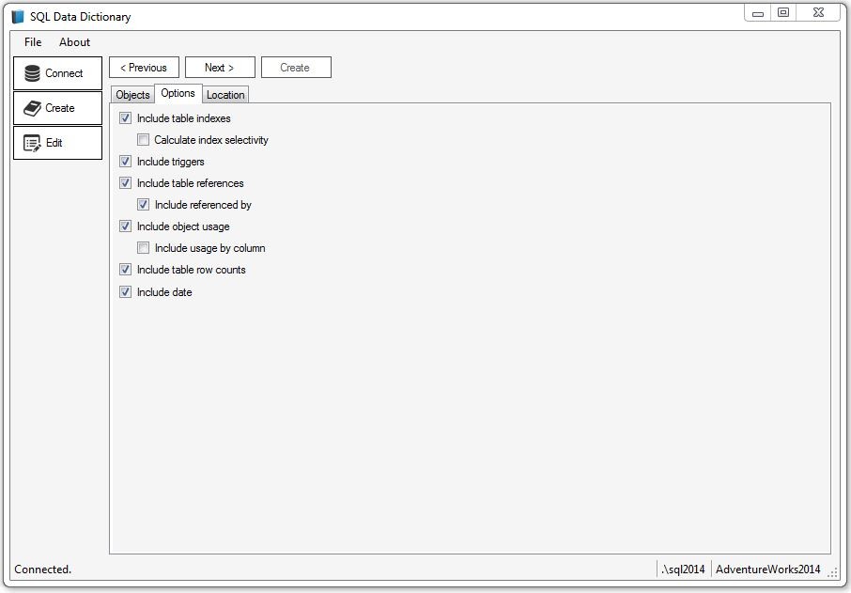Open the Connect sidebar section
Image resolution: width=851 pixels, height=593 pixels.
[57, 73]
